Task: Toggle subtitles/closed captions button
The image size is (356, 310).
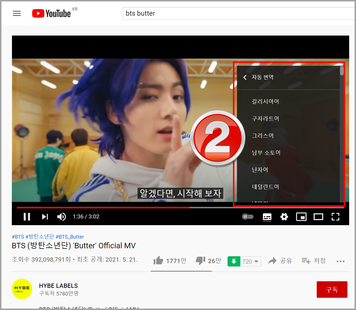Action: 267,217
